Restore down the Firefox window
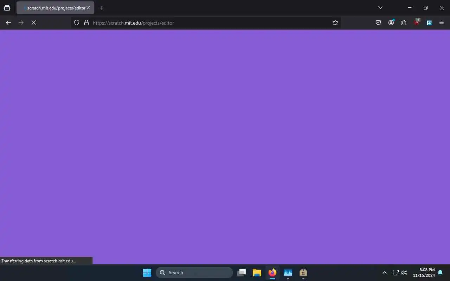Image resolution: width=450 pixels, height=281 pixels. click(x=426, y=8)
